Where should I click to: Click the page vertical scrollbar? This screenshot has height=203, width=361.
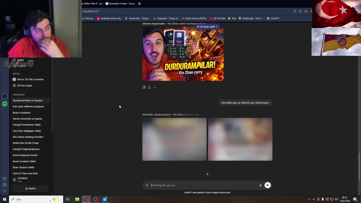[x=359, y=167]
